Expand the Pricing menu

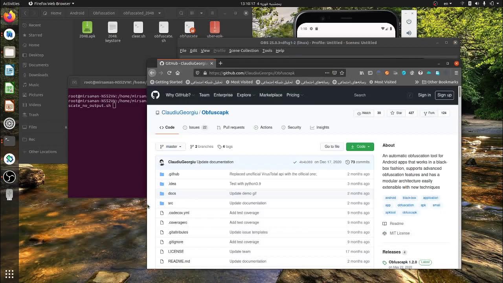coord(295,95)
